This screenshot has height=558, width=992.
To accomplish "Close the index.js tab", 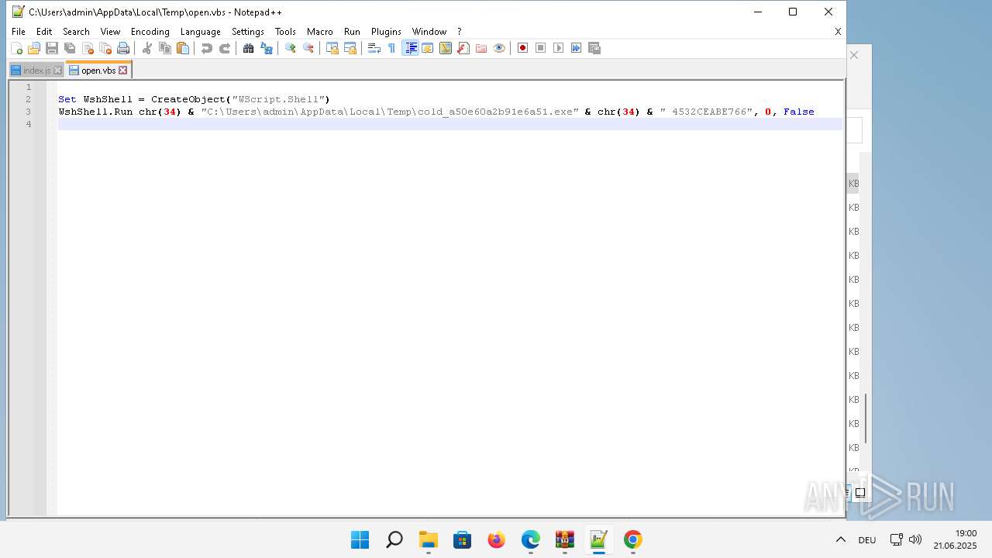I will [x=57, y=71].
